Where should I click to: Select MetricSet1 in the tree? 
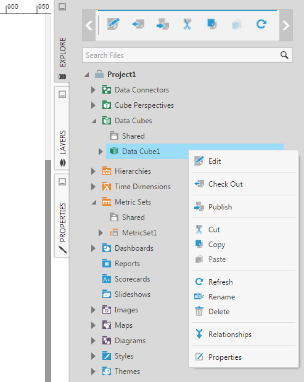(x=139, y=233)
